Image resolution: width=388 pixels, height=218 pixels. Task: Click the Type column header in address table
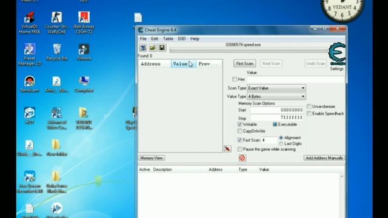point(242,170)
